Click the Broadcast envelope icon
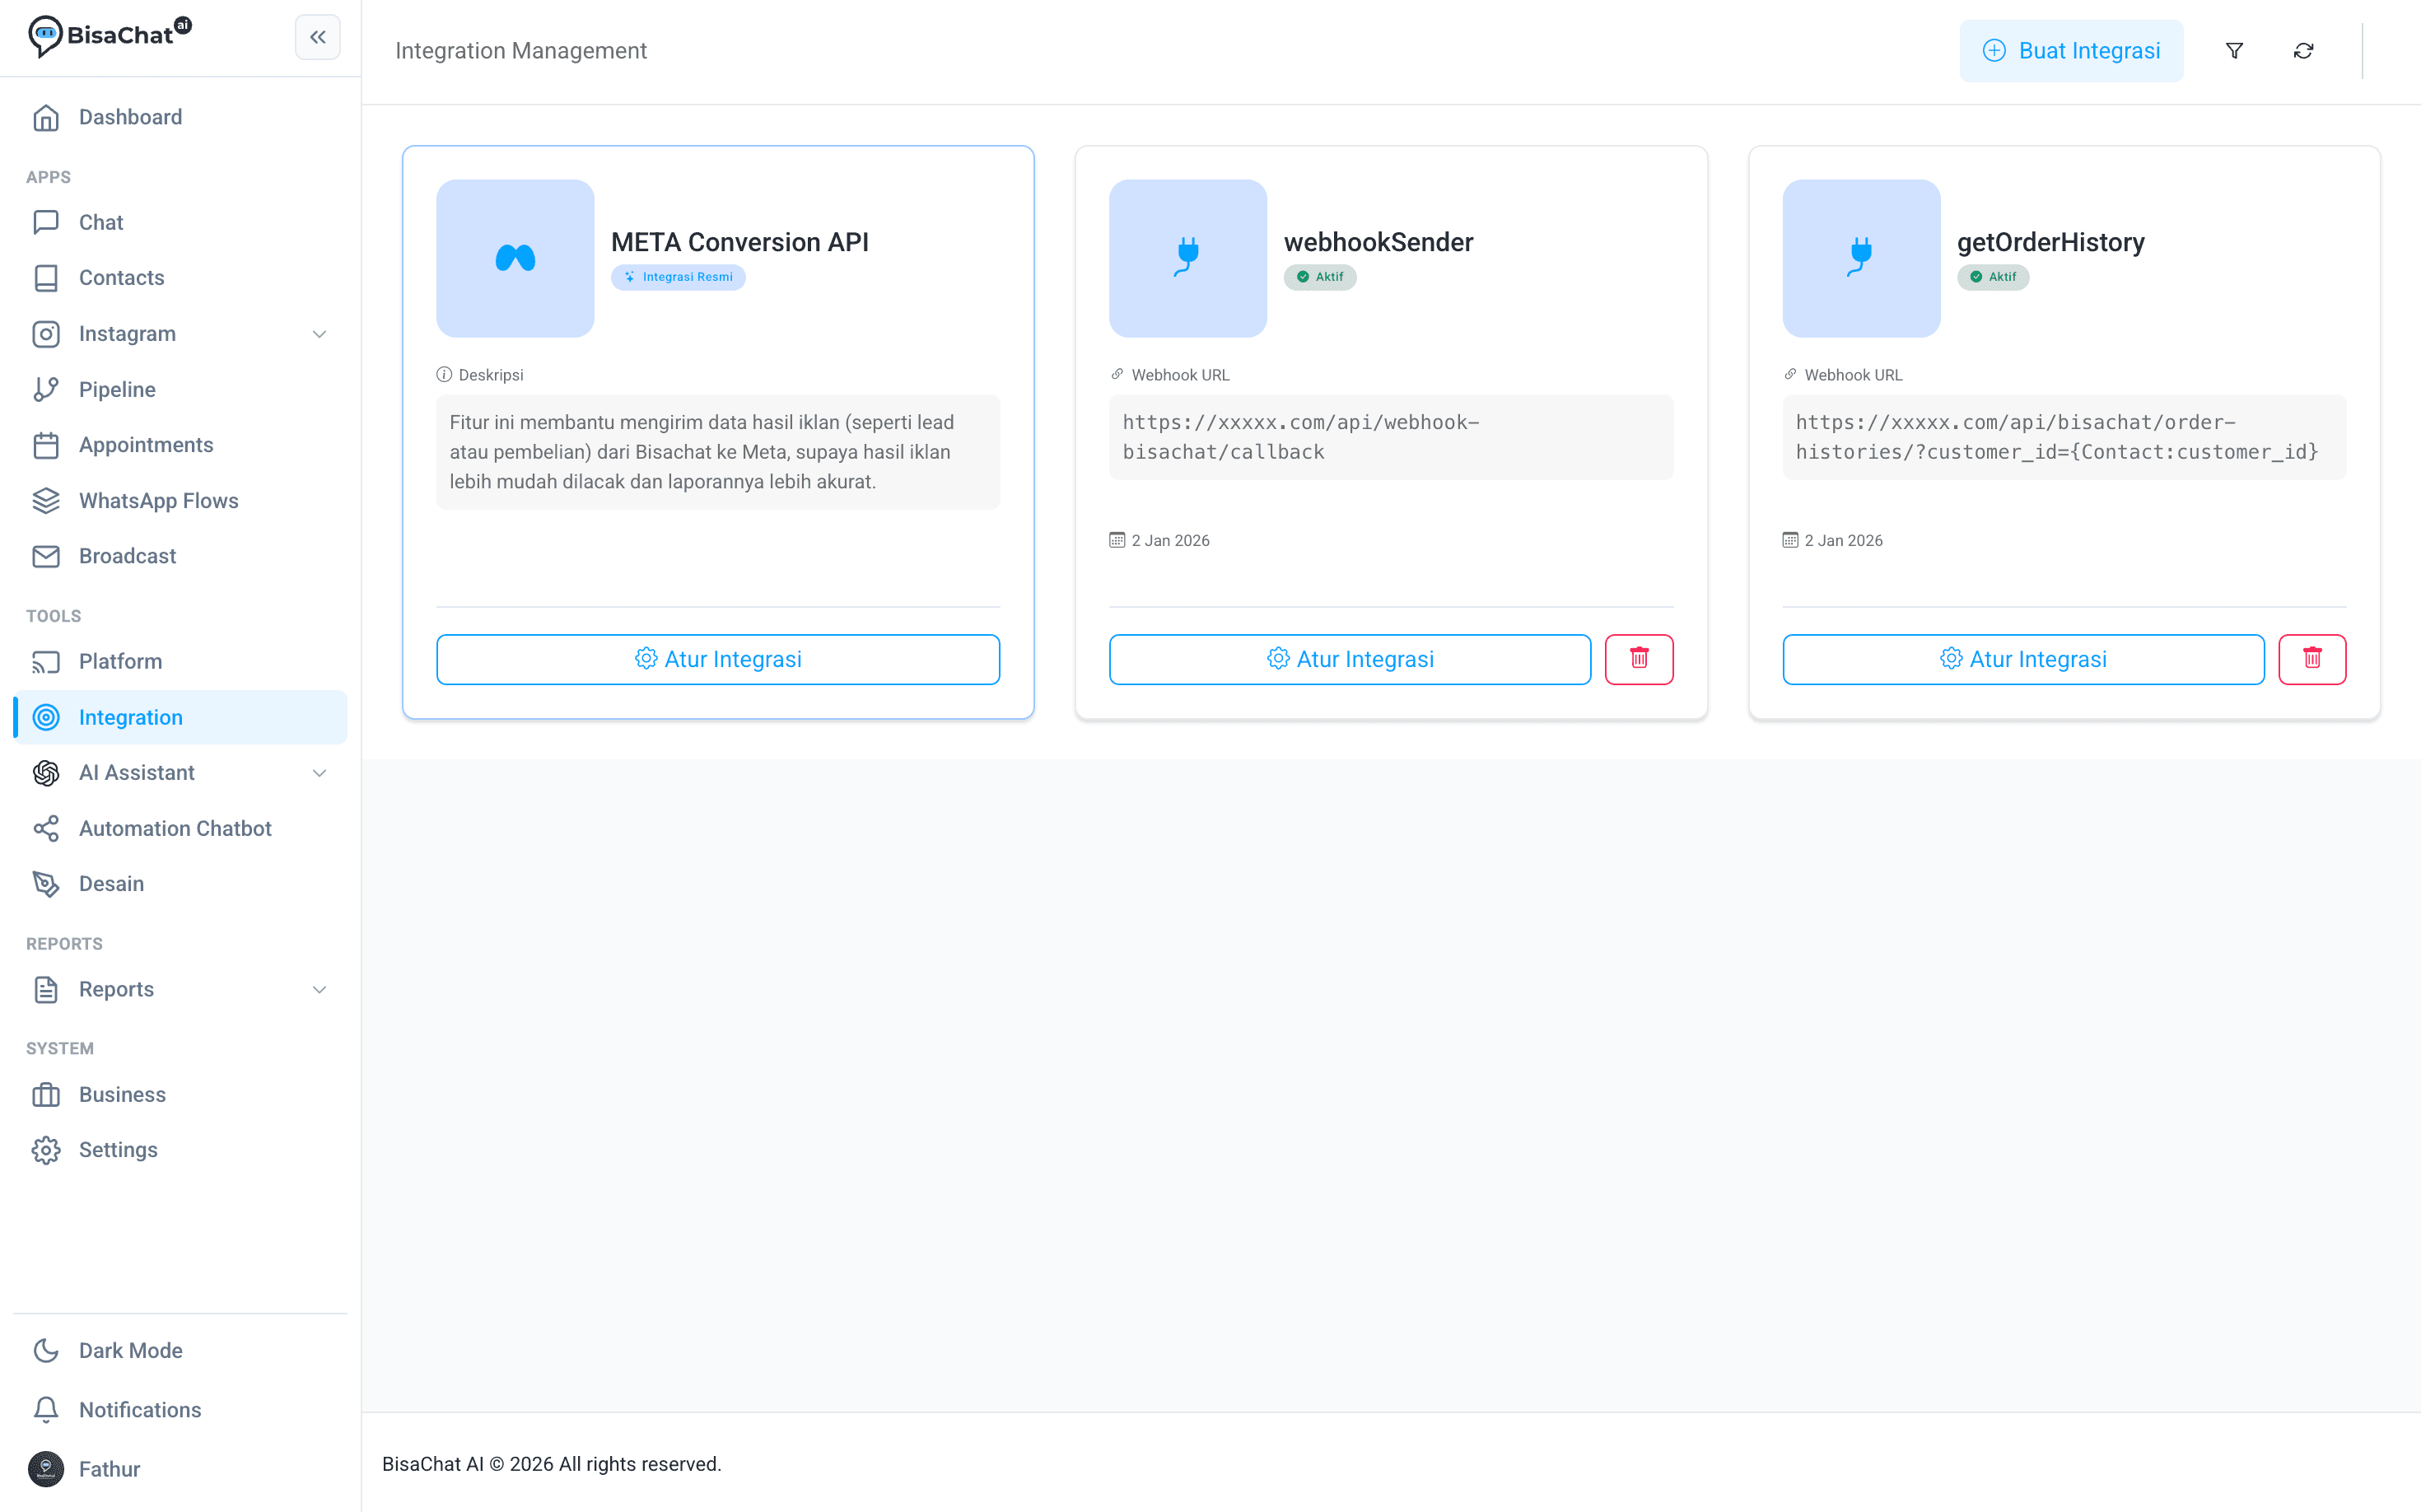The width and height of the screenshot is (2421, 1512). (x=46, y=556)
